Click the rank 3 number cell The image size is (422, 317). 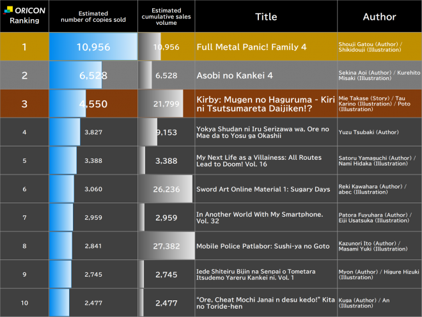click(24, 104)
